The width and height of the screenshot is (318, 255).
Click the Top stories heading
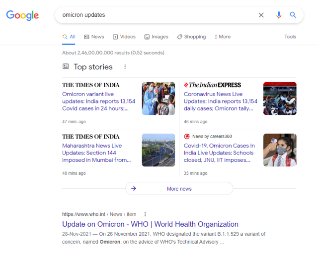(93, 67)
